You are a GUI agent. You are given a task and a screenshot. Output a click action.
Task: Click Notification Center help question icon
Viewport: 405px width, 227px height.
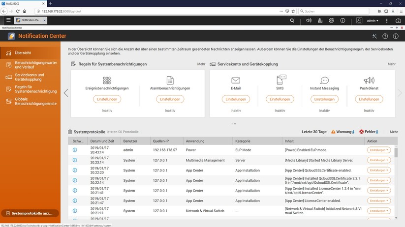coord(385,36)
